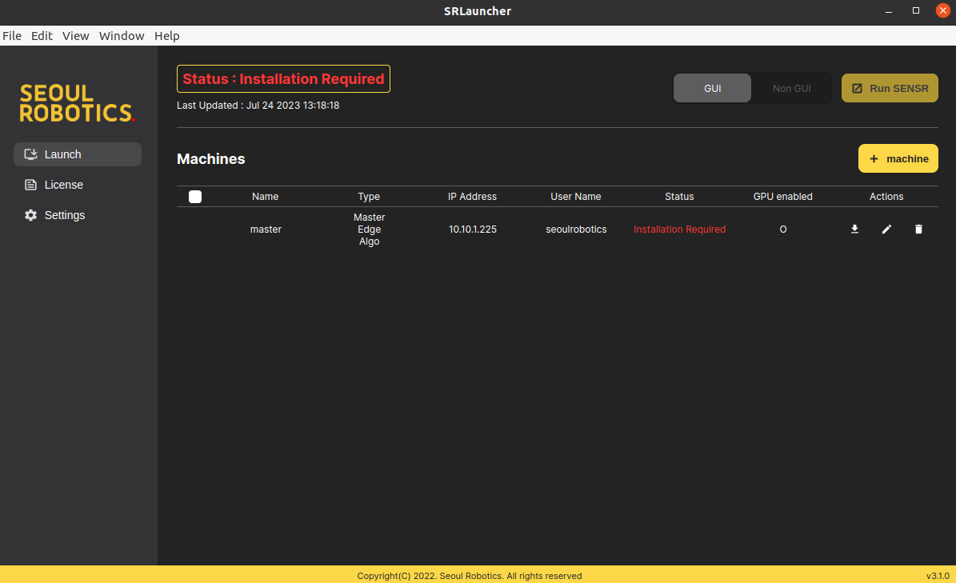Tick the select-all machines checkbox
The width and height of the screenshot is (956, 583).
[195, 196]
